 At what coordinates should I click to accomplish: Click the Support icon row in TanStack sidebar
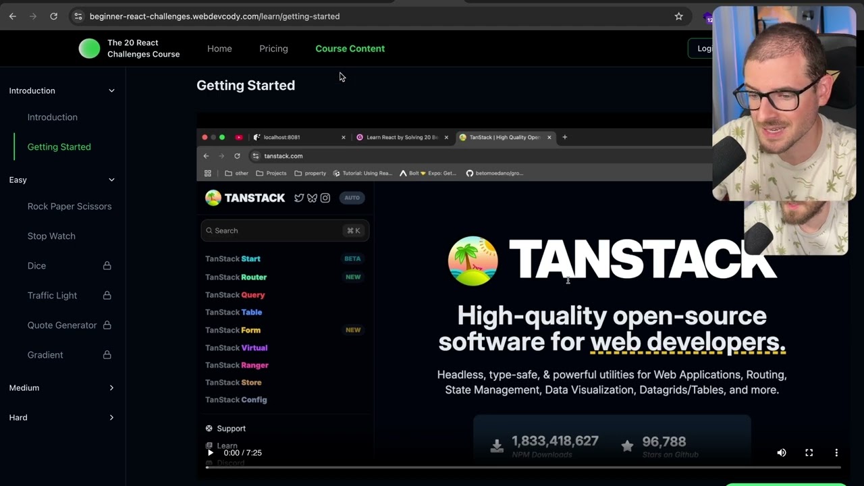tap(225, 429)
